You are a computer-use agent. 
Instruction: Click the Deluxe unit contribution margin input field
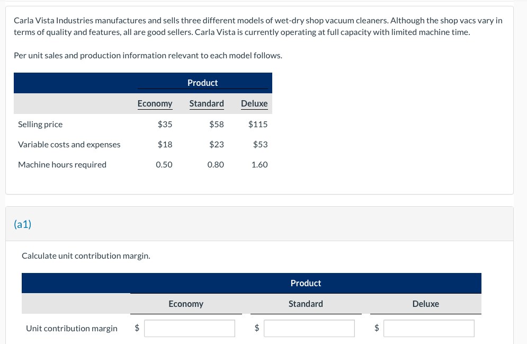(428, 328)
